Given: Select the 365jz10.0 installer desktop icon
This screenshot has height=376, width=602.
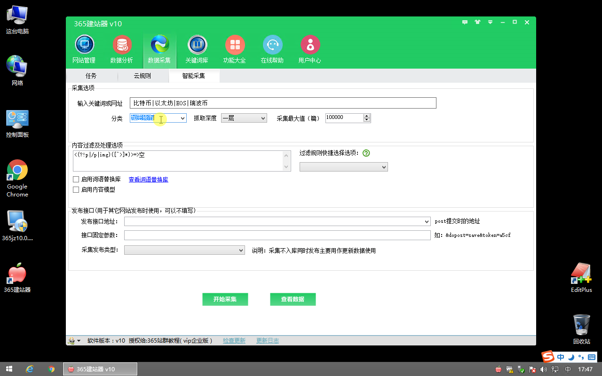Looking at the screenshot, I should (x=17, y=226).
